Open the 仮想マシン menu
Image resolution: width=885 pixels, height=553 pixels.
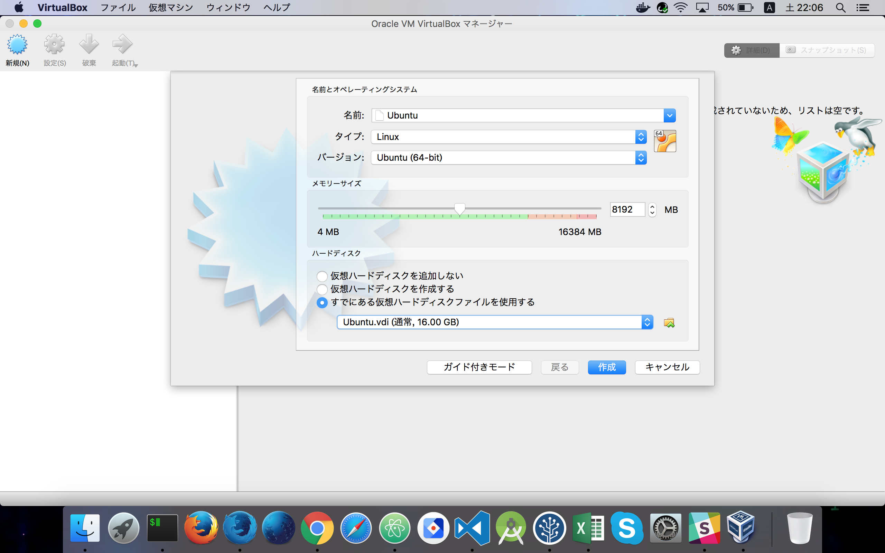[170, 8]
